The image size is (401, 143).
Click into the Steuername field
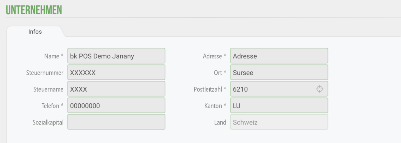(x=116, y=89)
